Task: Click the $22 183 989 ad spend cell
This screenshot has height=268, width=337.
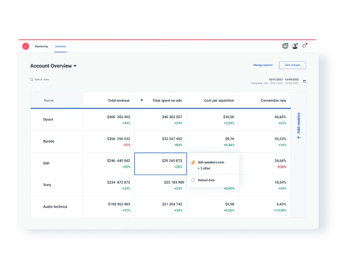Action: (161, 185)
